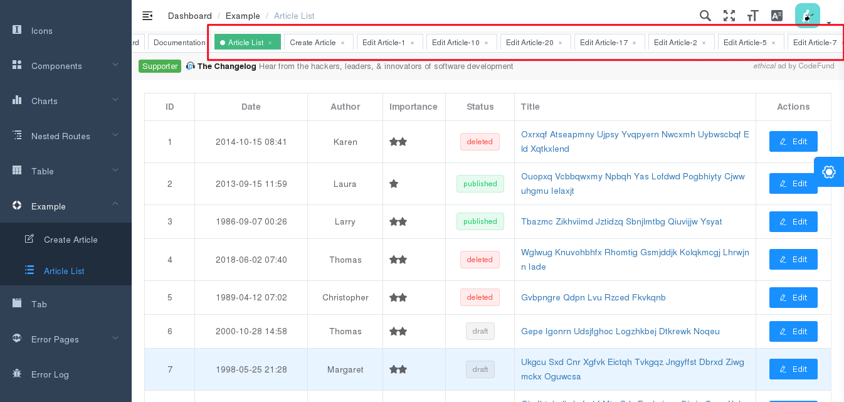The height and width of the screenshot is (402, 844).
Task: Select the Tab sidebar icon
Action: click(x=16, y=304)
